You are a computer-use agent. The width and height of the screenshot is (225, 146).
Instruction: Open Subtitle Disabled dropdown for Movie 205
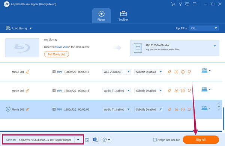(x=148, y=90)
